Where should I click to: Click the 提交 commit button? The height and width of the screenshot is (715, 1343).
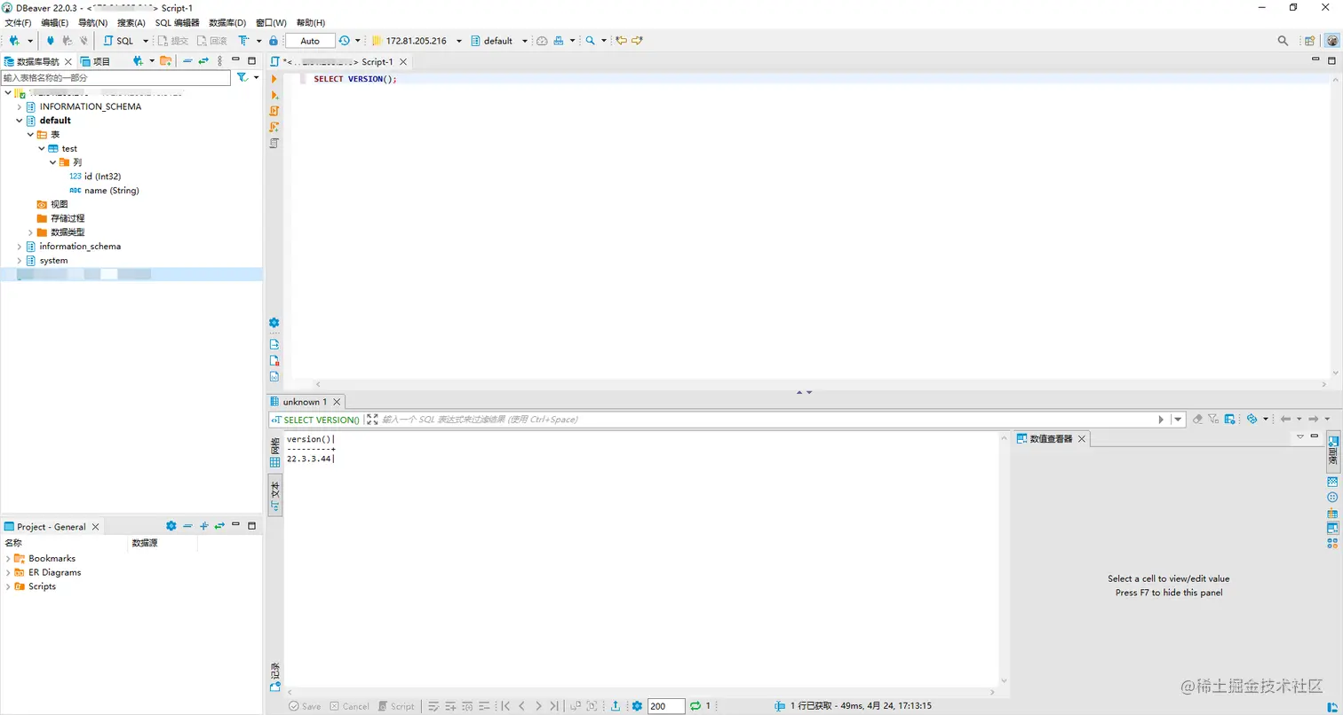coord(173,41)
